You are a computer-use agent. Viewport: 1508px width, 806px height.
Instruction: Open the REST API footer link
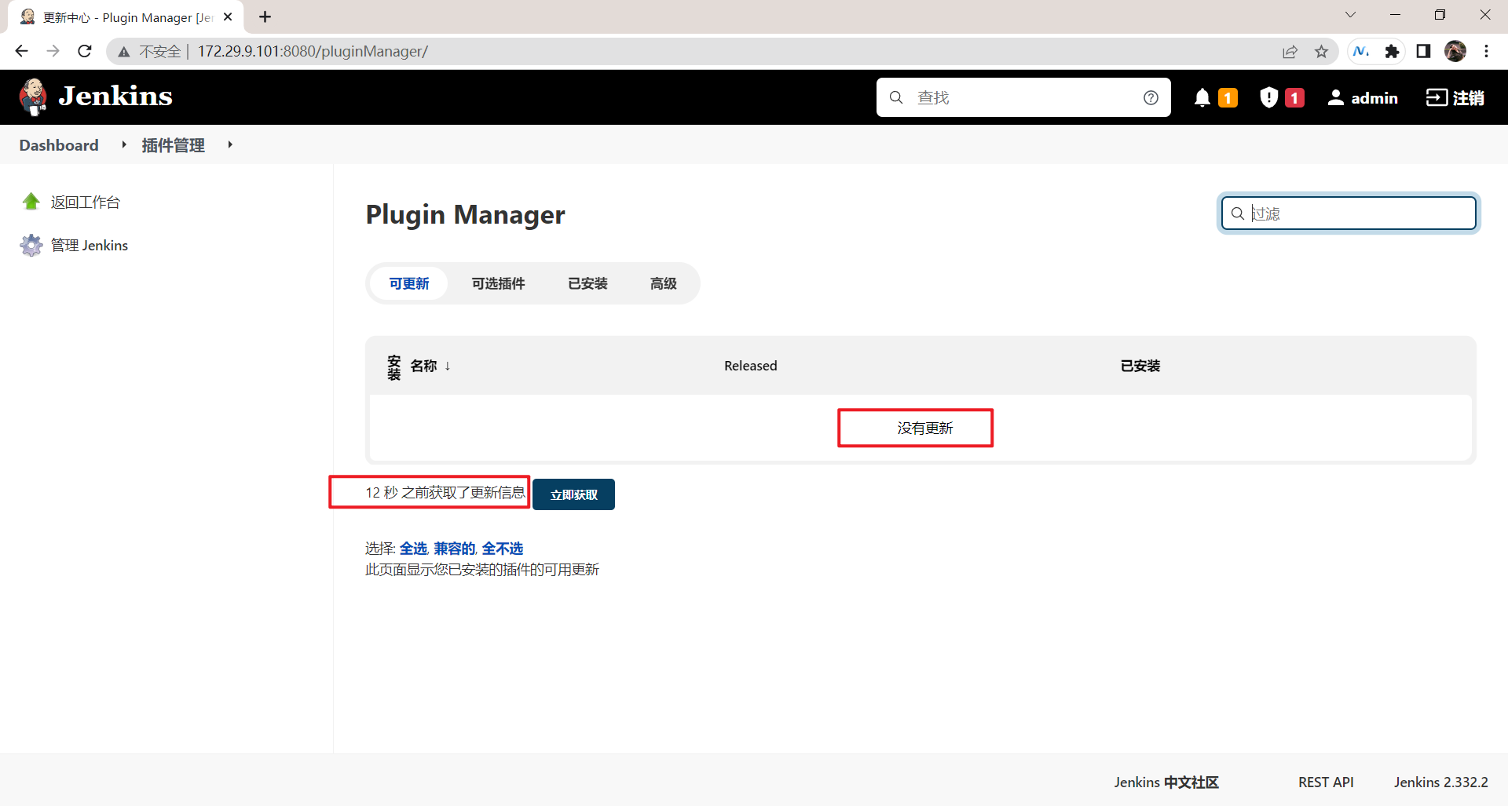(x=1326, y=782)
